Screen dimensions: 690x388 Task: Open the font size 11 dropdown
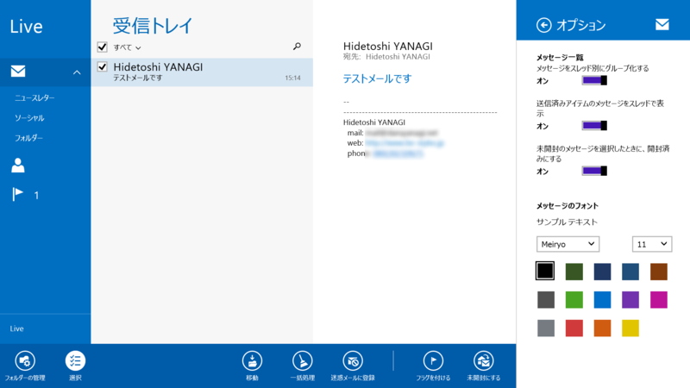coord(652,244)
